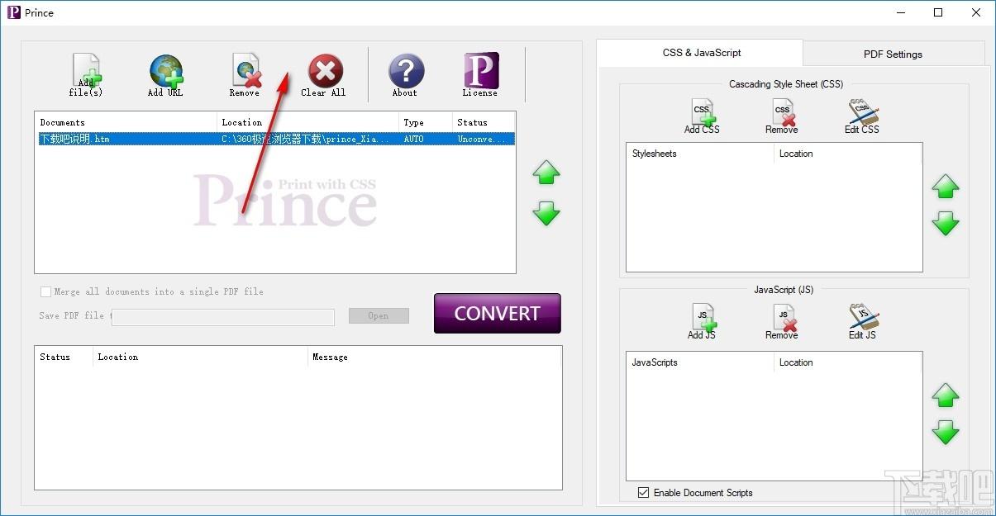Image resolution: width=996 pixels, height=516 pixels.
Task: Open the Add URL globe icon
Action: pyautogui.click(x=165, y=74)
